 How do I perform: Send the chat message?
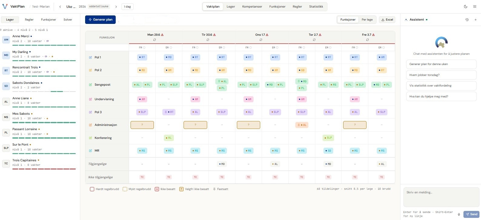[471, 214]
